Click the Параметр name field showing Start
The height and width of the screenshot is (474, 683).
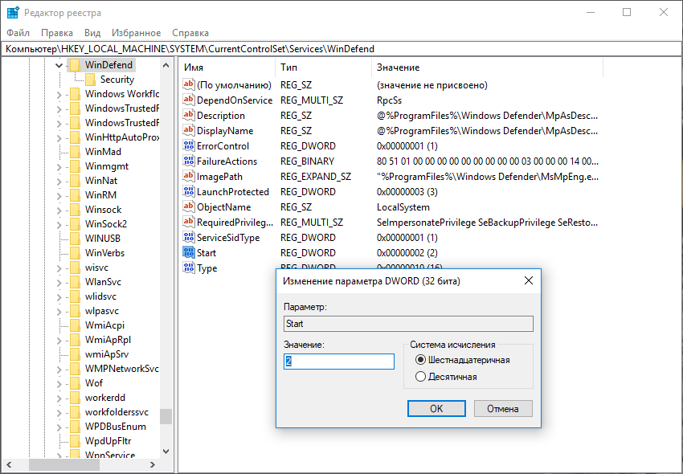[x=408, y=324]
